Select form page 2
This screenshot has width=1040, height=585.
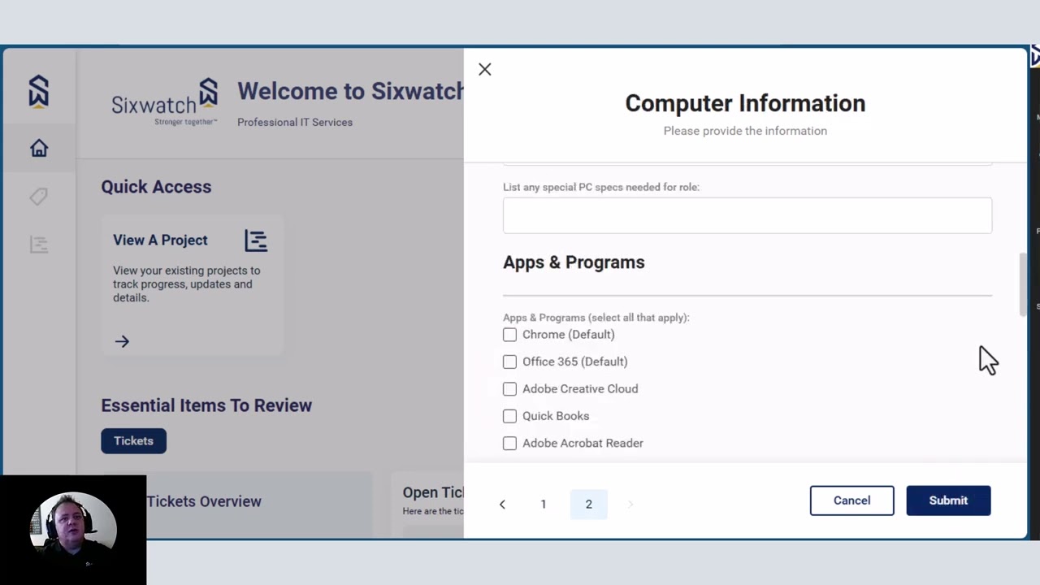[x=589, y=505]
